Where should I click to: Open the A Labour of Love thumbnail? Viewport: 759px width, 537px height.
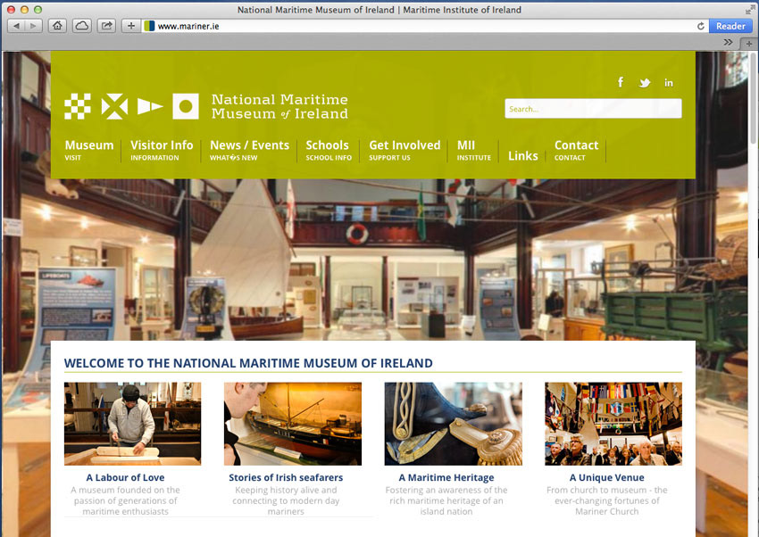[x=133, y=424]
